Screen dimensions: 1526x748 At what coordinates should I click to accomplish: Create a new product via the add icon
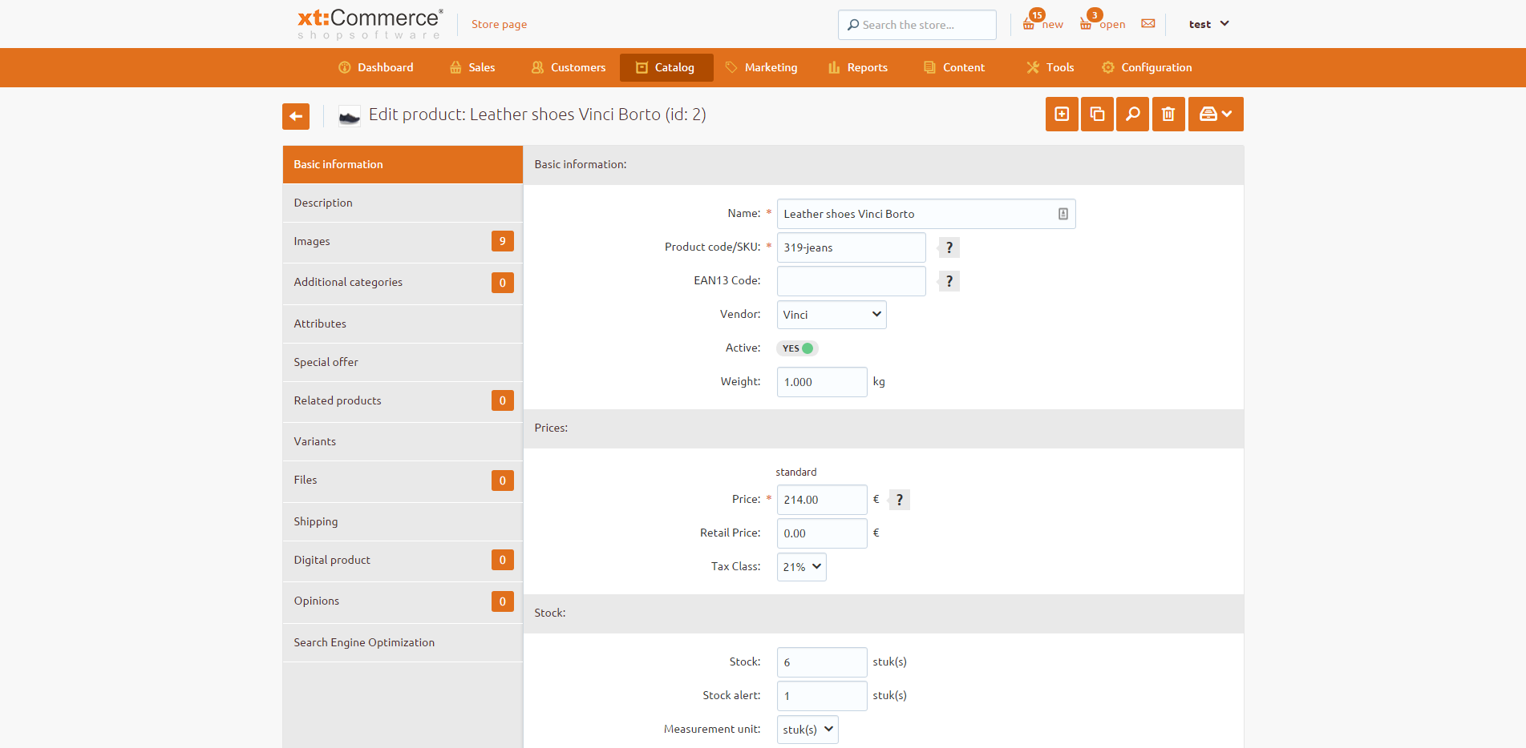coord(1061,114)
